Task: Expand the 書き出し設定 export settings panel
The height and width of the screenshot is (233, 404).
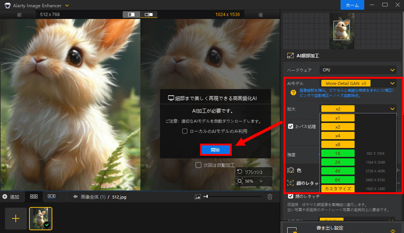Action: click(x=392, y=231)
